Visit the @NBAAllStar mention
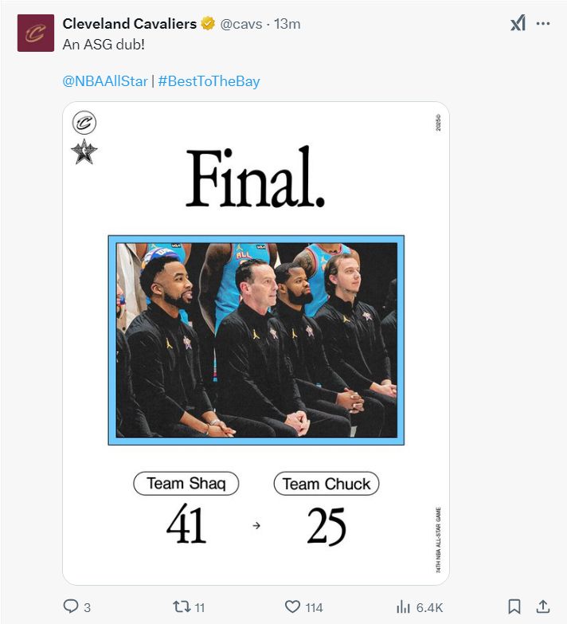 click(105, 81)
